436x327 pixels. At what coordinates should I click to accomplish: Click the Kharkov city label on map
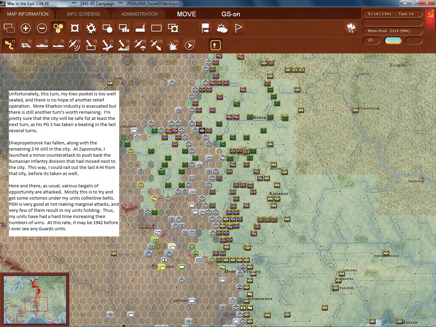[x=279, y=193]
